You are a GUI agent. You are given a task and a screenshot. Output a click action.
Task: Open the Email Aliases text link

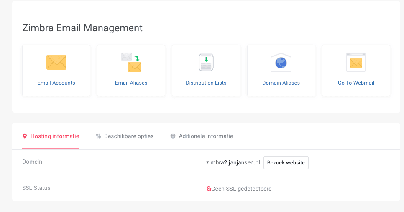tap(131, 83)
